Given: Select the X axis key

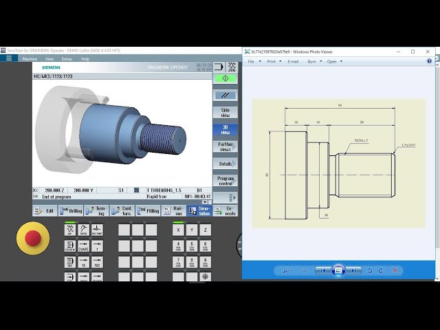Looking at the screenshot, I should click(178, 230).
